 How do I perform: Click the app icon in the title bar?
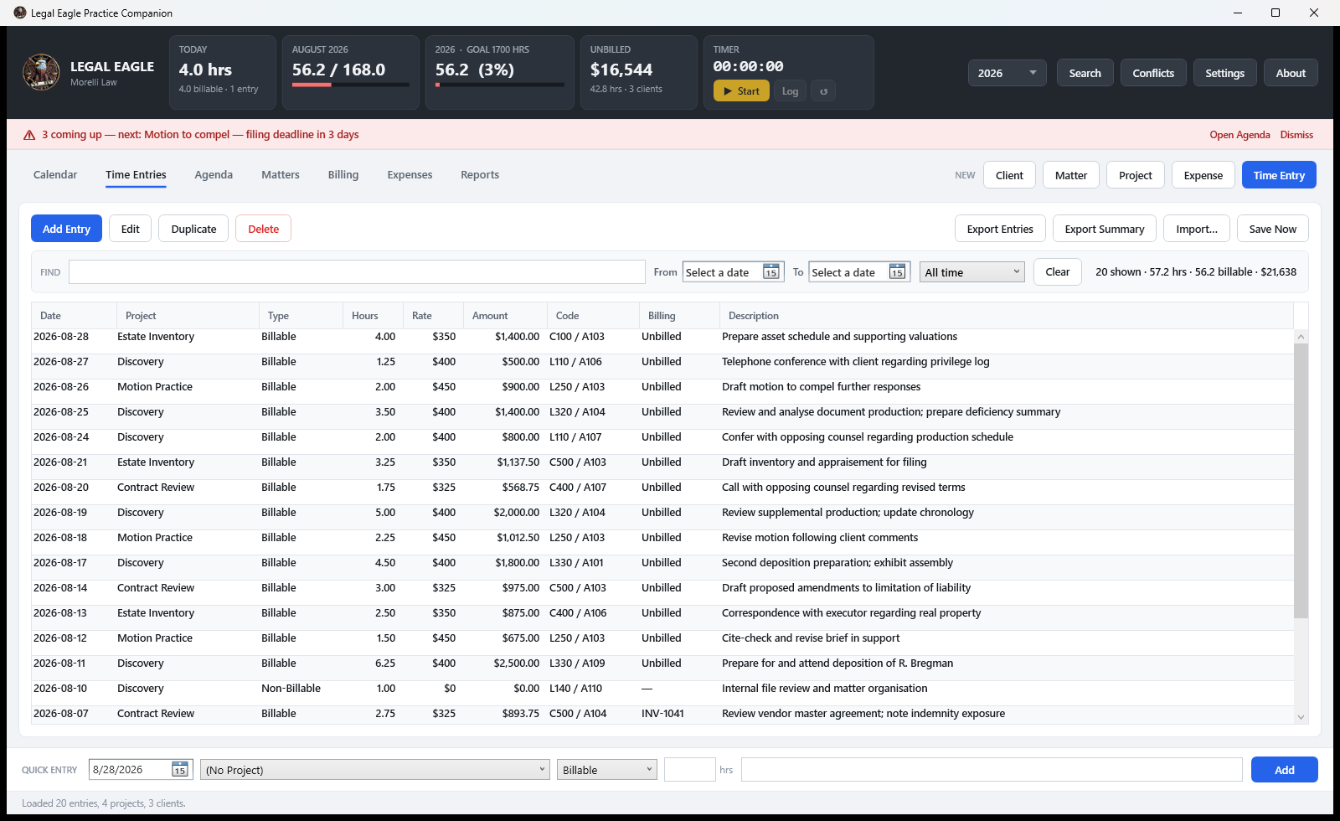20,13
